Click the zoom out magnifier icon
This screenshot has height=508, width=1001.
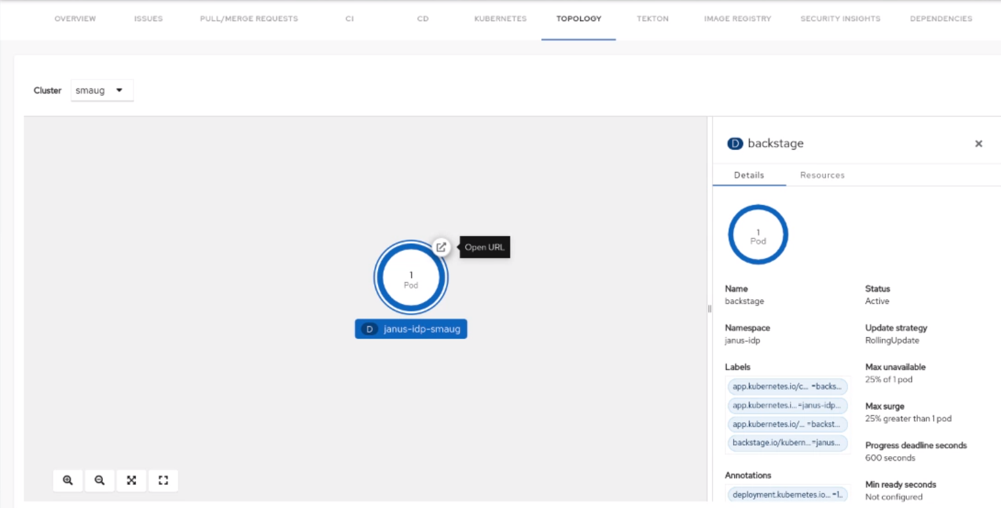100,480
